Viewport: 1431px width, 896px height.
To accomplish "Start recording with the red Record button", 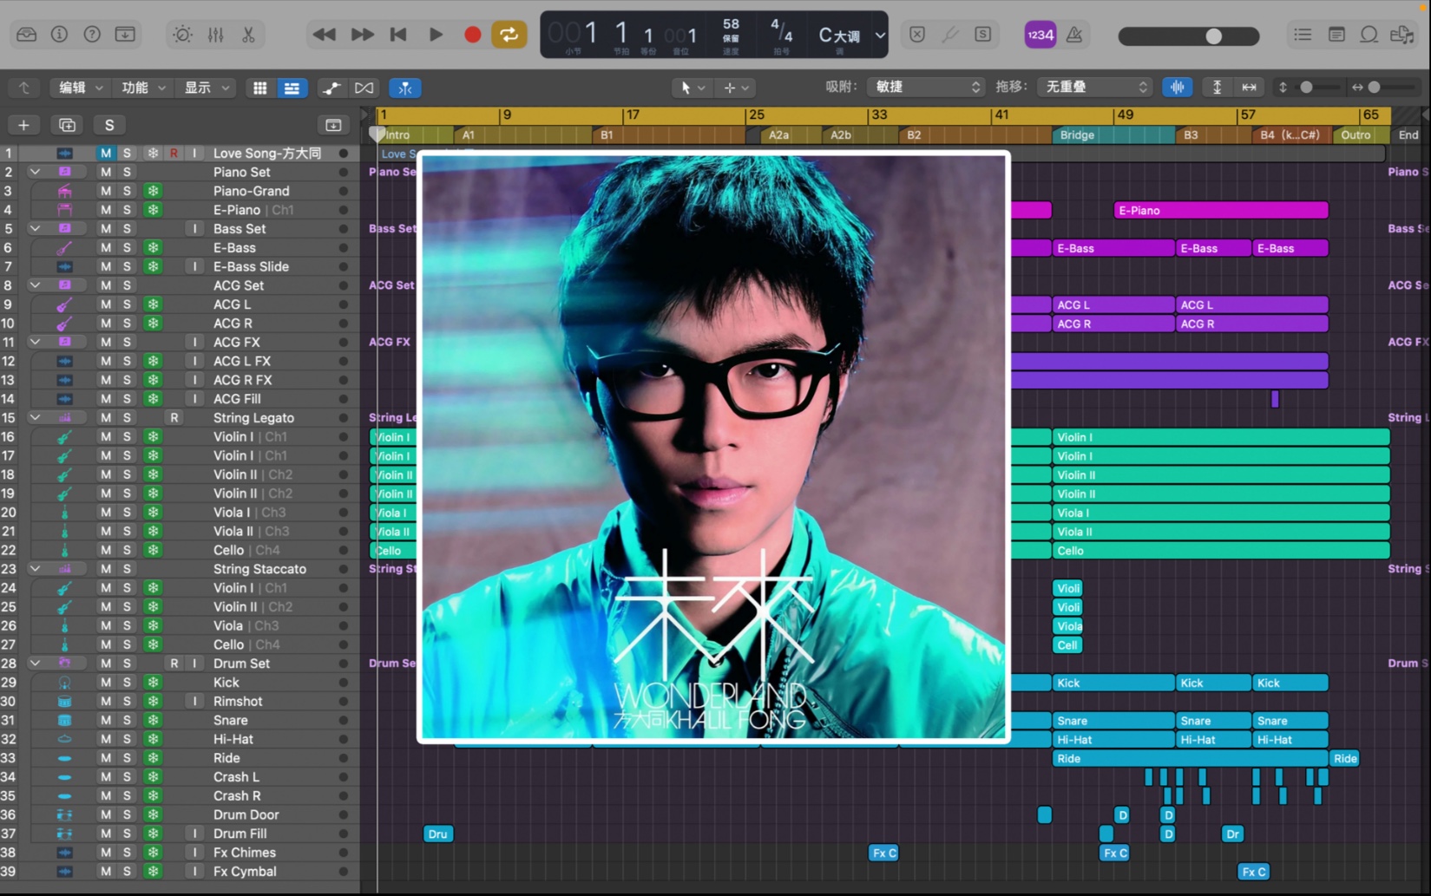I will pos(472,35).
